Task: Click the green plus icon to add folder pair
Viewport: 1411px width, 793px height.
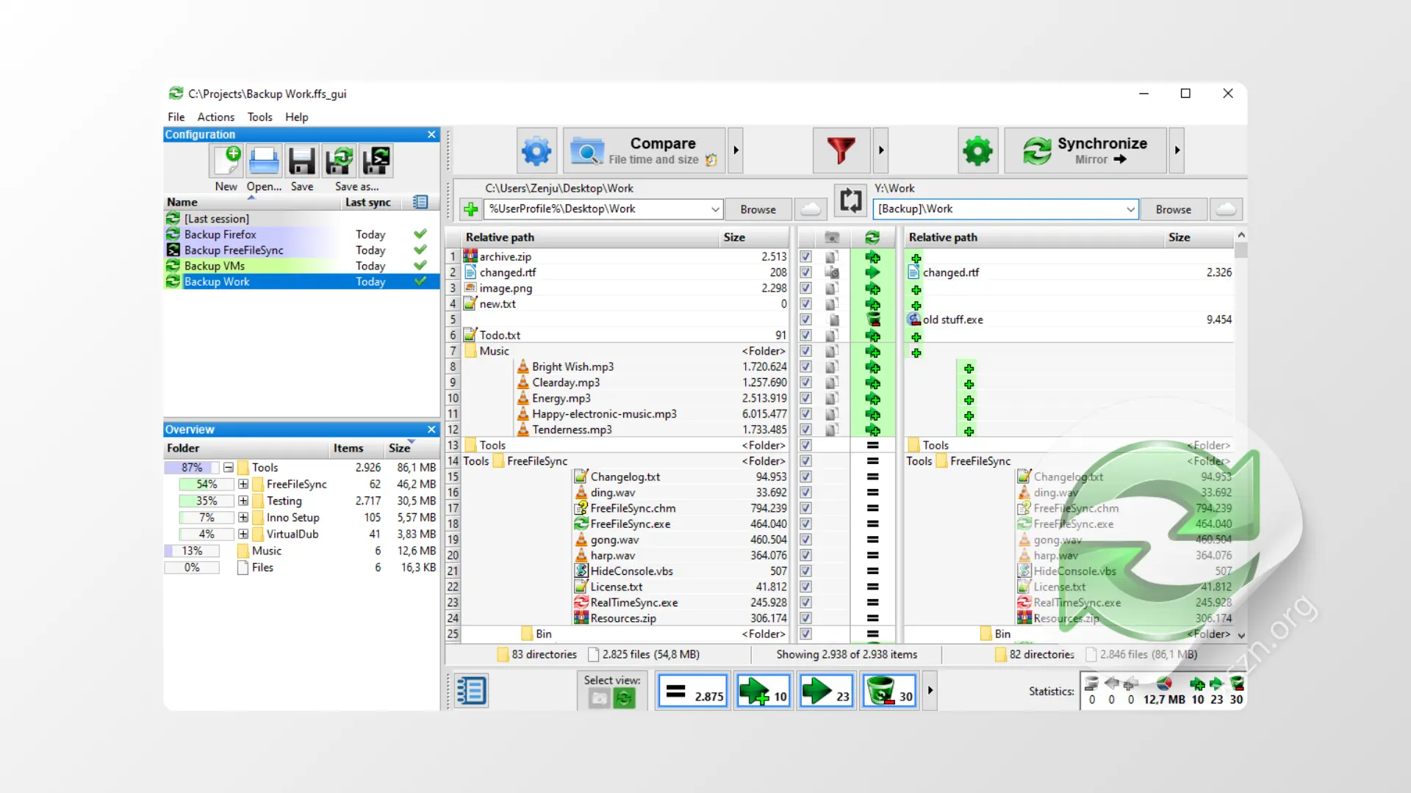Action: click(x=470, y=209)
